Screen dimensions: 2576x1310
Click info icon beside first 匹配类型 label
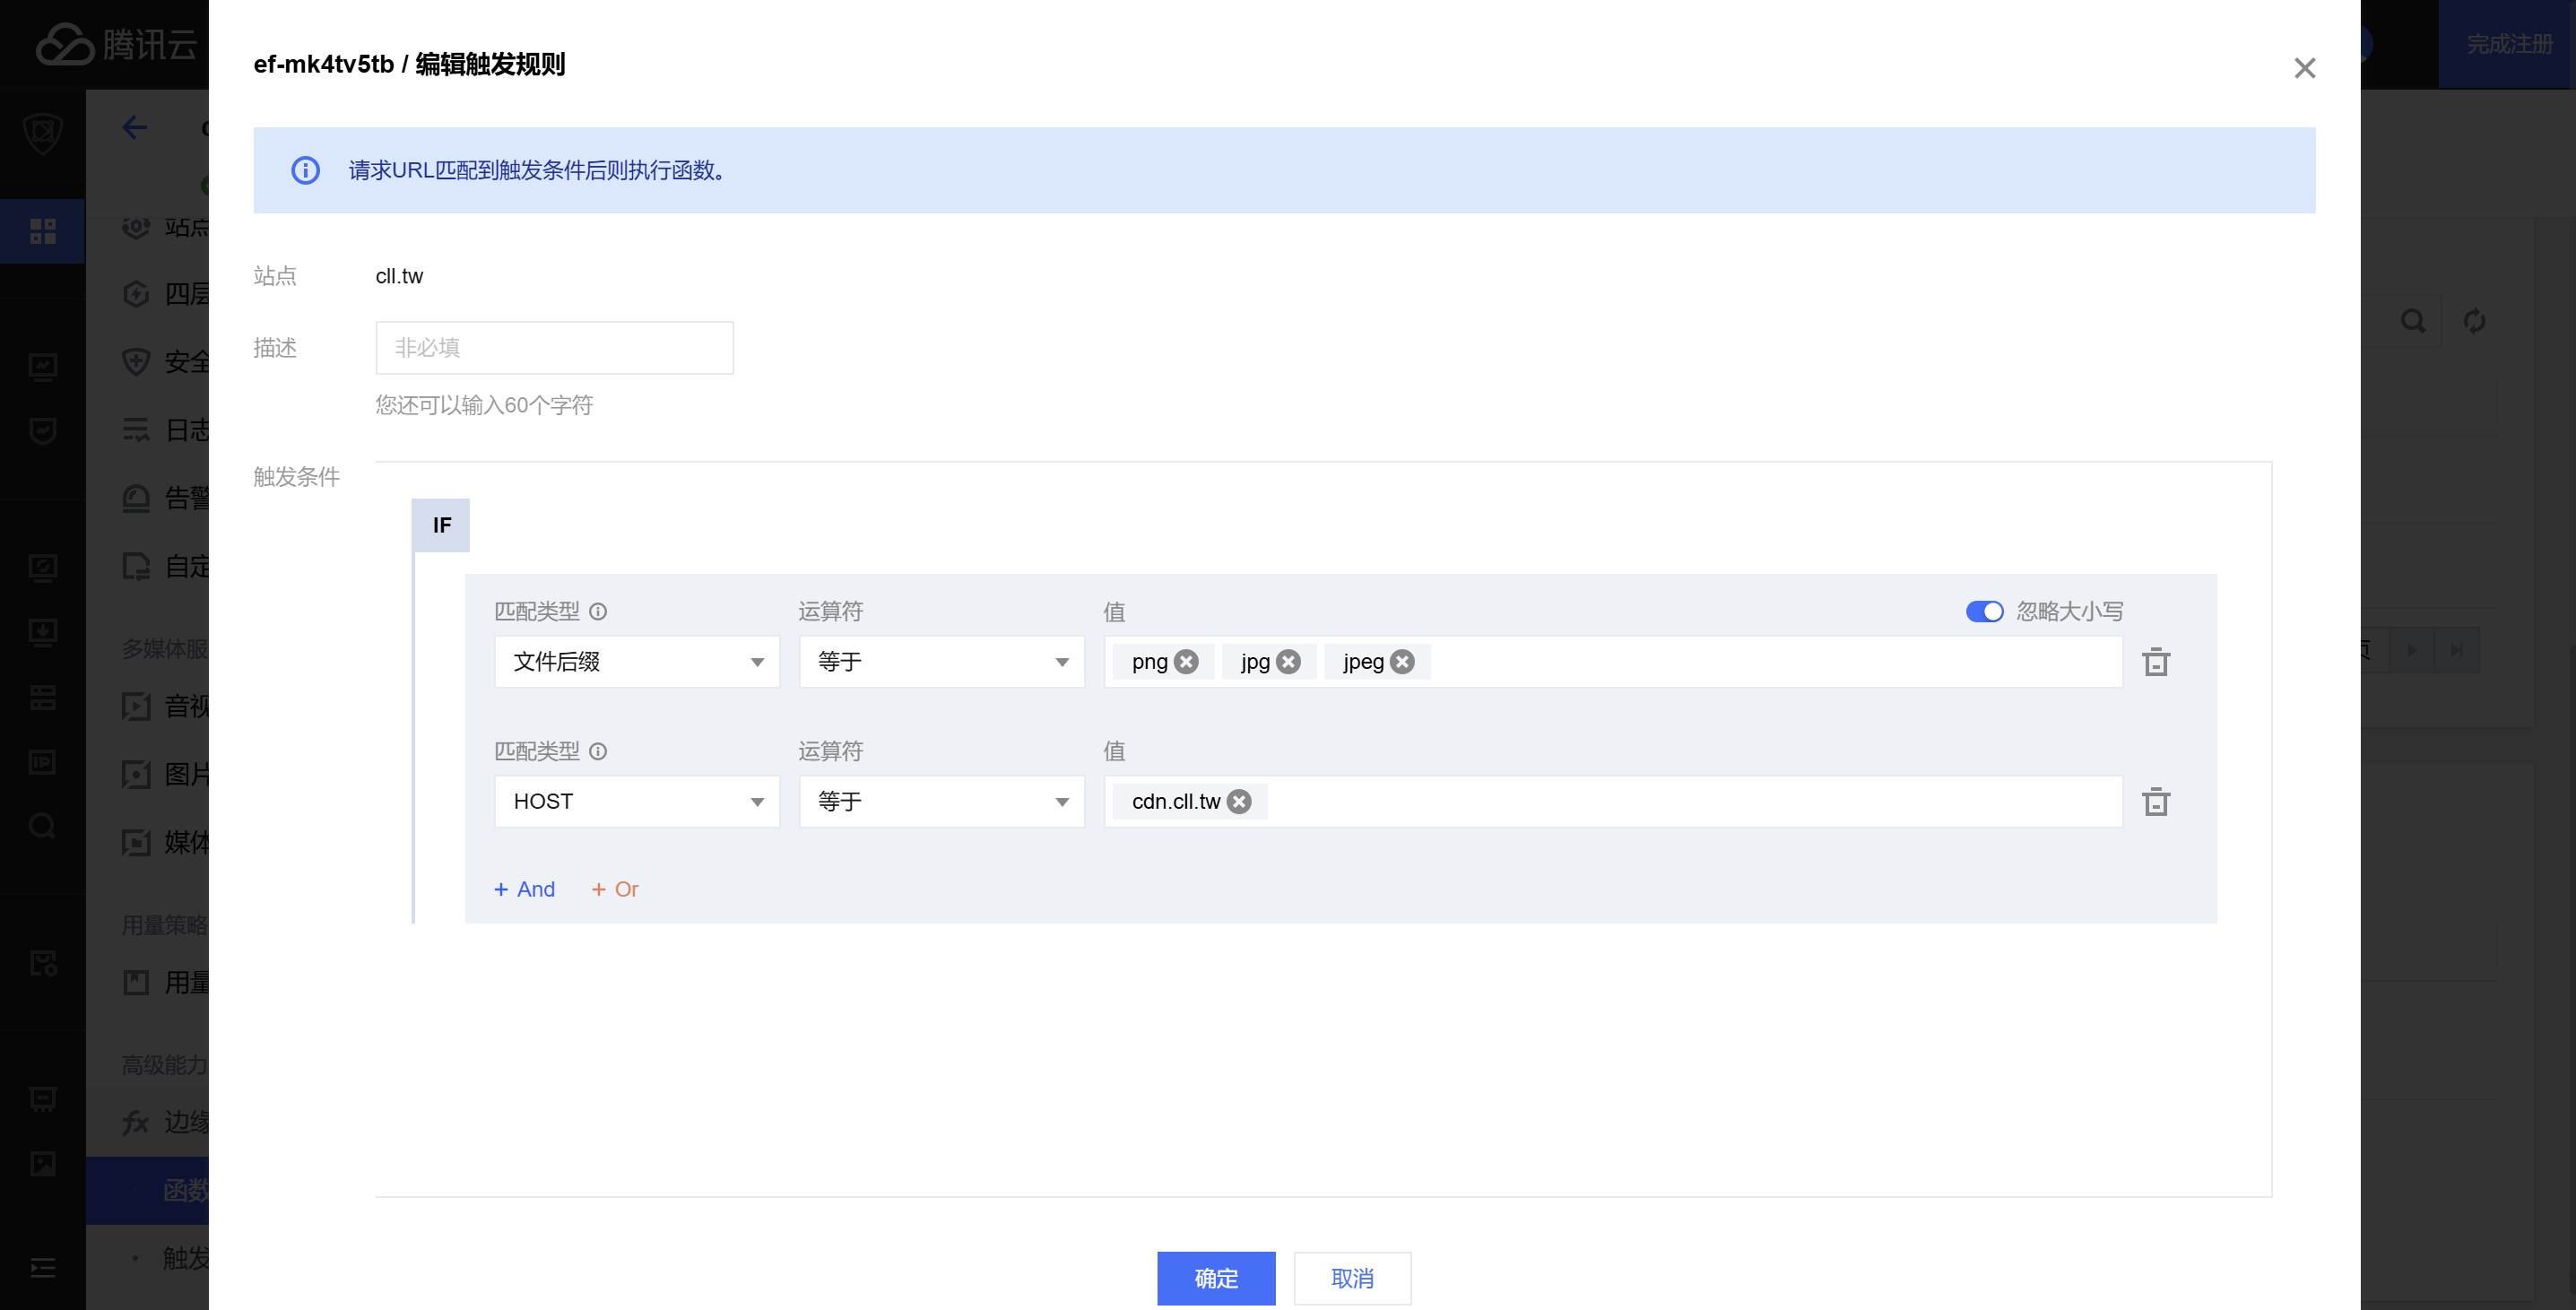(598, 611)
